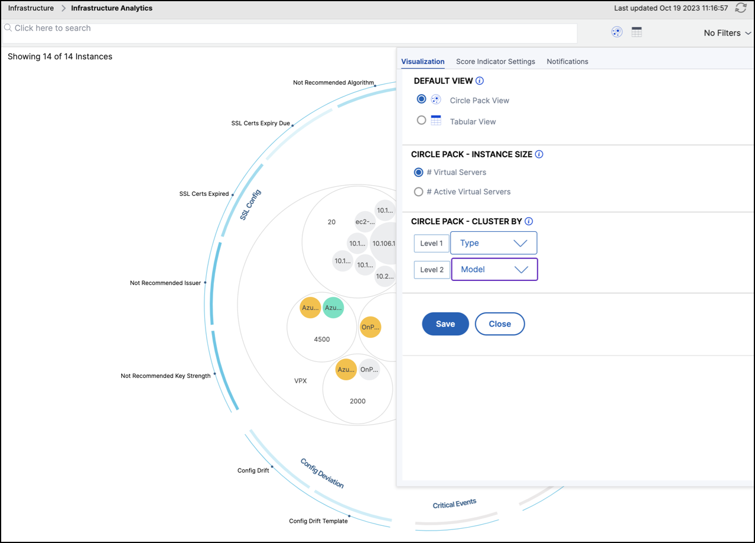Click the refresh icon near Last updated
The image size is (755, 543).
coord(741,8)
